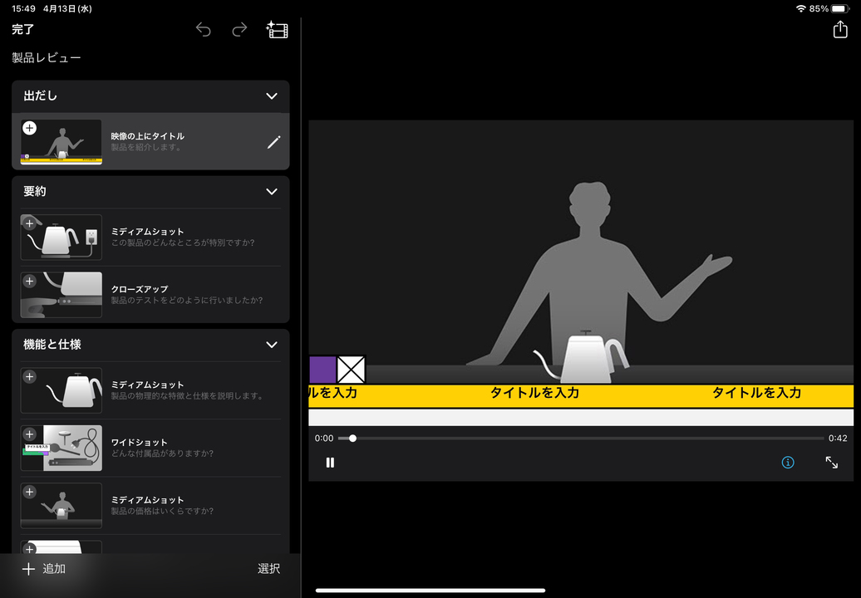Click the purple square in the preview
Image resolution: width=861 pixels, height=598 pixels.
coord(322,370)
